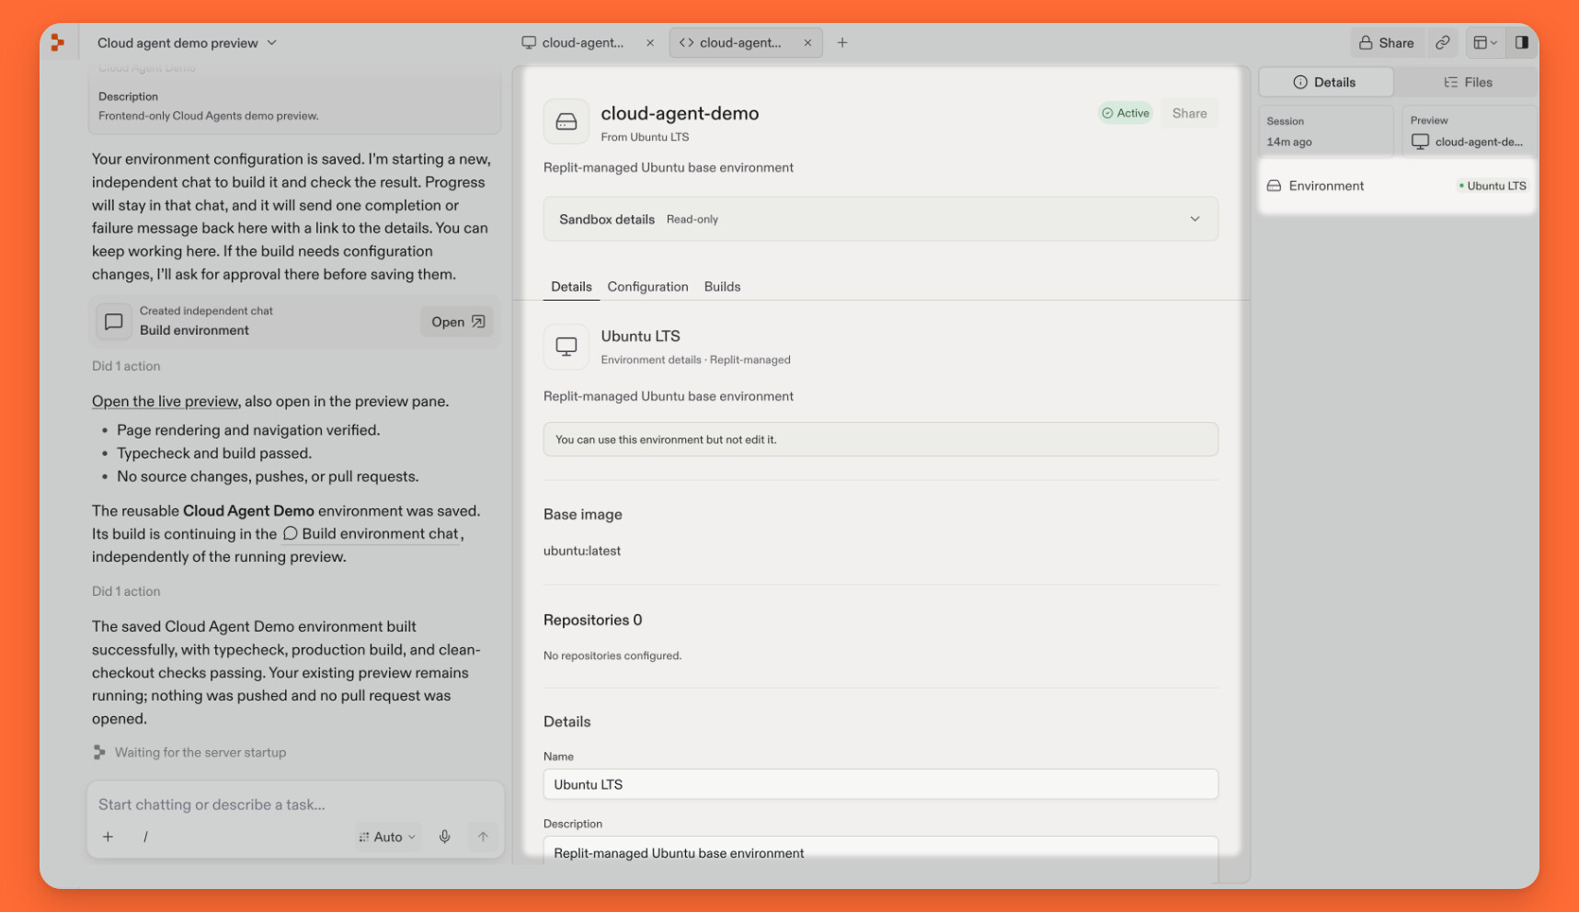Viewport: 1579px width, 912px height.
Task: Start voice input with microphone icon
Action: [445, 837]
